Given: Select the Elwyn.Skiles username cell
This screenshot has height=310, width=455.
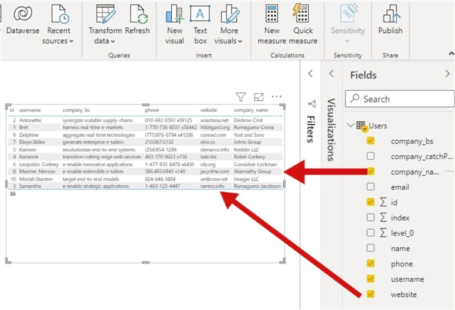Looking at the screenshot, I should (x=32, y=142).
